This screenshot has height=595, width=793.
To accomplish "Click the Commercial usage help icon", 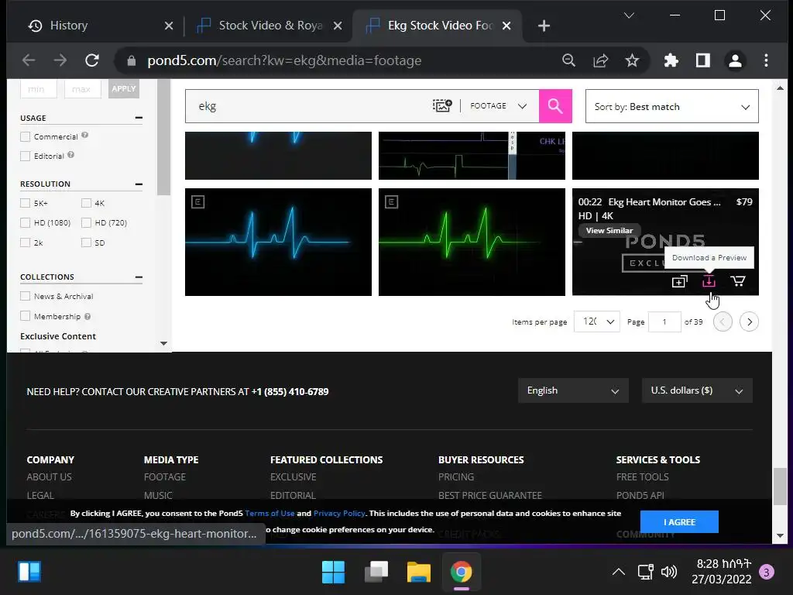I will coord(85,135).
